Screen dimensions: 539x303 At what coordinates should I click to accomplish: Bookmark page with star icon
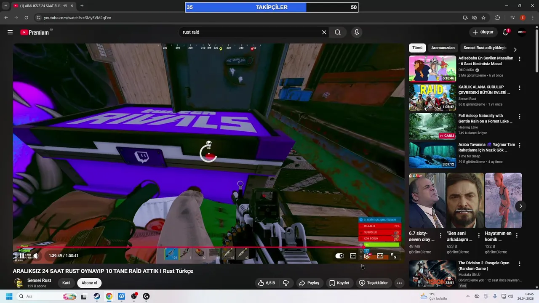click(x=483, y=18)
